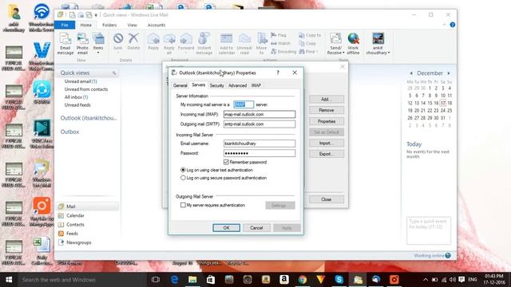Open Send/Receive dropdown

point(335,44)
